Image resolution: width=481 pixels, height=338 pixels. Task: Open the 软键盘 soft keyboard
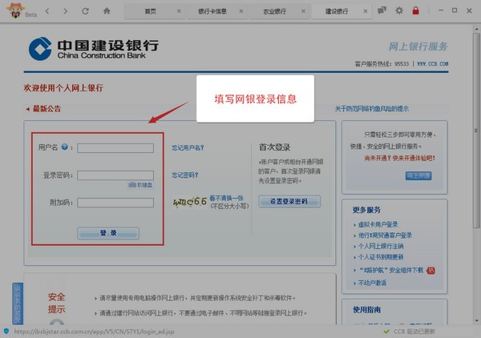(x=140, y=185)
